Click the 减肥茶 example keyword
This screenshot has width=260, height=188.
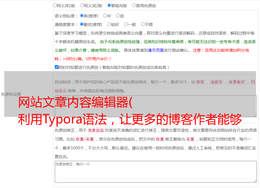click(x=216, y=82)
